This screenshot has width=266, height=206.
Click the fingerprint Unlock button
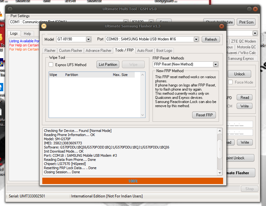click(x=240, y=158)
